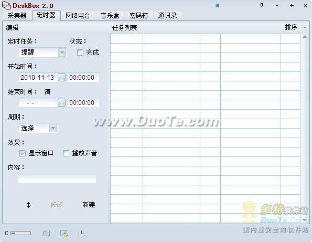This screenshot has height=242, width=312.
Task: Click the screen capture icon in bottom bar
Action: point(64,234)
